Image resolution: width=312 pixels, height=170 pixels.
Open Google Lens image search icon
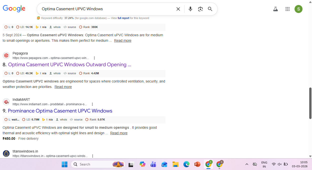[200, 9]
